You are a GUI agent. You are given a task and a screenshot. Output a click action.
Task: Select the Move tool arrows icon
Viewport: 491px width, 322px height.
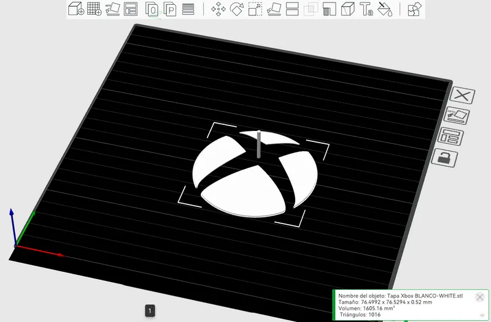point(218,9)
